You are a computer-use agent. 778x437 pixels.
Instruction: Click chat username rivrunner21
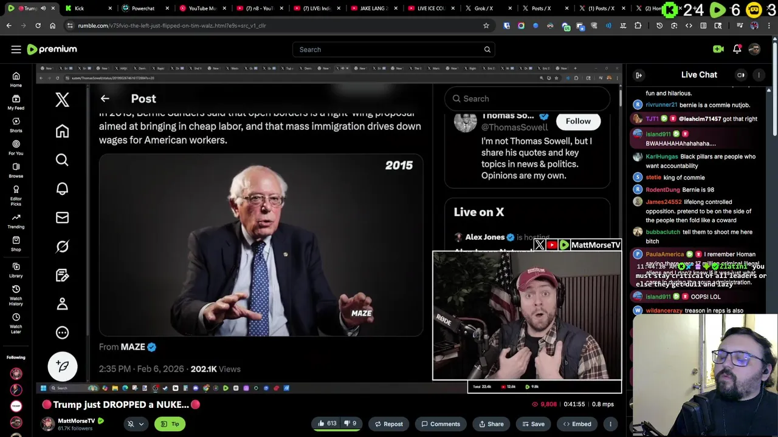click(x=661, y=105)
